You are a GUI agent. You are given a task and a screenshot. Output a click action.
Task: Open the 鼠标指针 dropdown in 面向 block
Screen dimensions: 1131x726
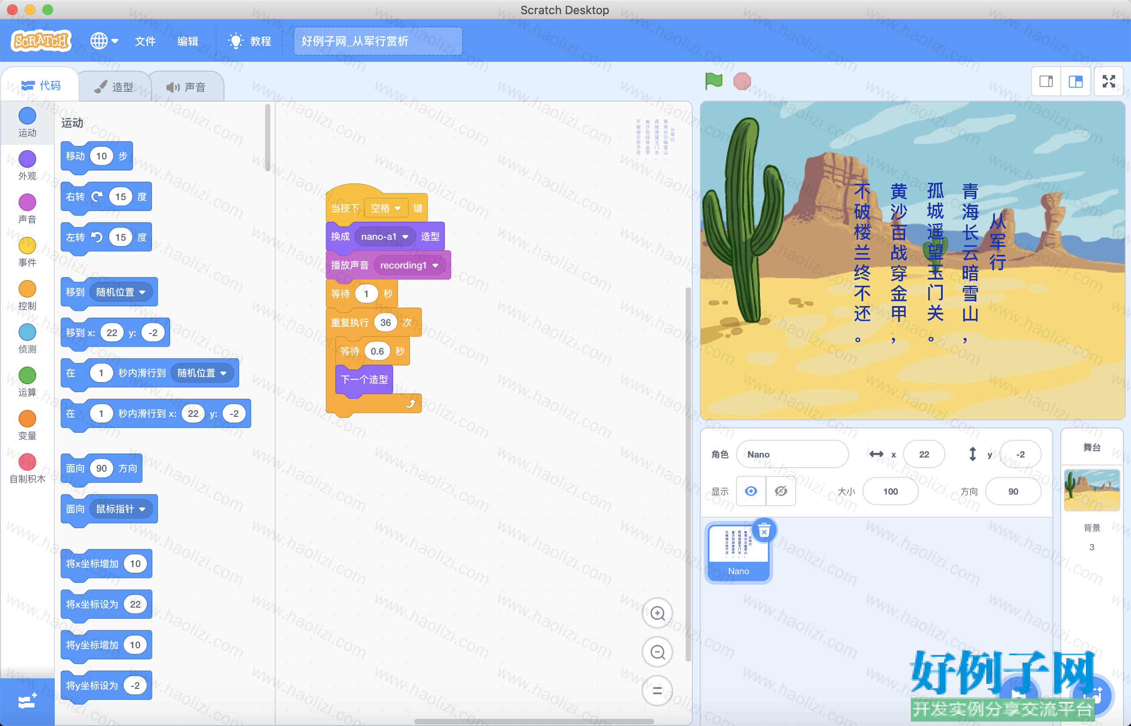pos(121,509)
